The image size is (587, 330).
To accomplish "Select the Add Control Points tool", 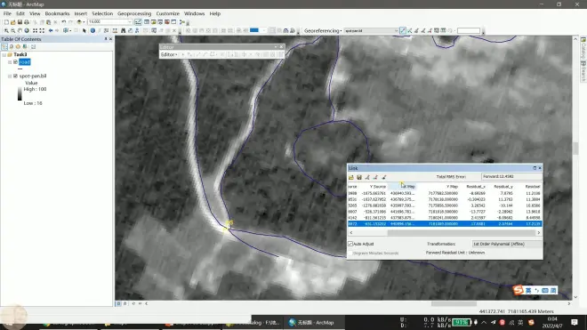I will [x=402, y=31].
